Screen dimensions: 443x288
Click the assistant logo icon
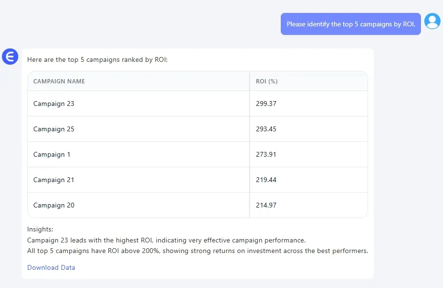point(10,57)
